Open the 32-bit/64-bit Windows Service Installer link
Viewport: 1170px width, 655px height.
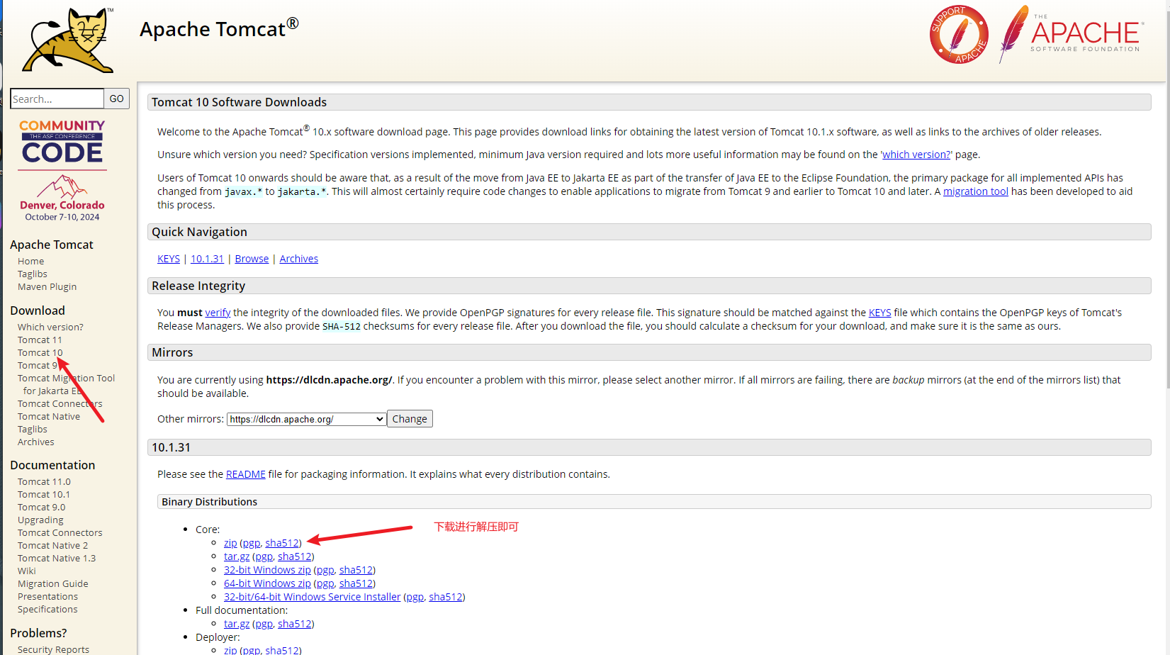point(312,597)
